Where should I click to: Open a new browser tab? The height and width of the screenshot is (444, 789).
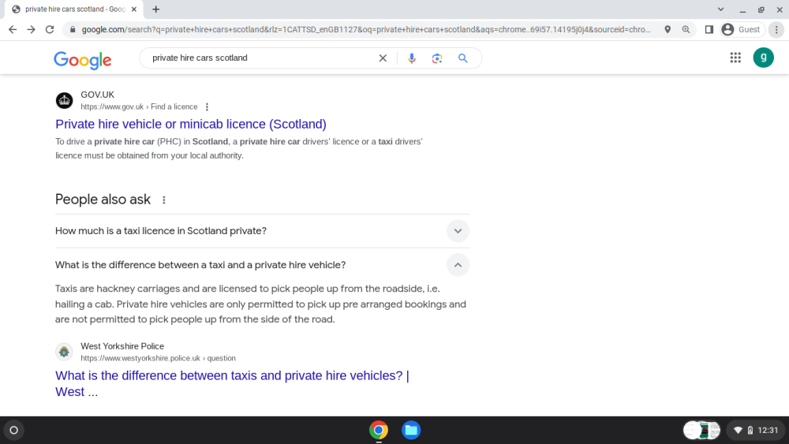[x=156, y=9]
